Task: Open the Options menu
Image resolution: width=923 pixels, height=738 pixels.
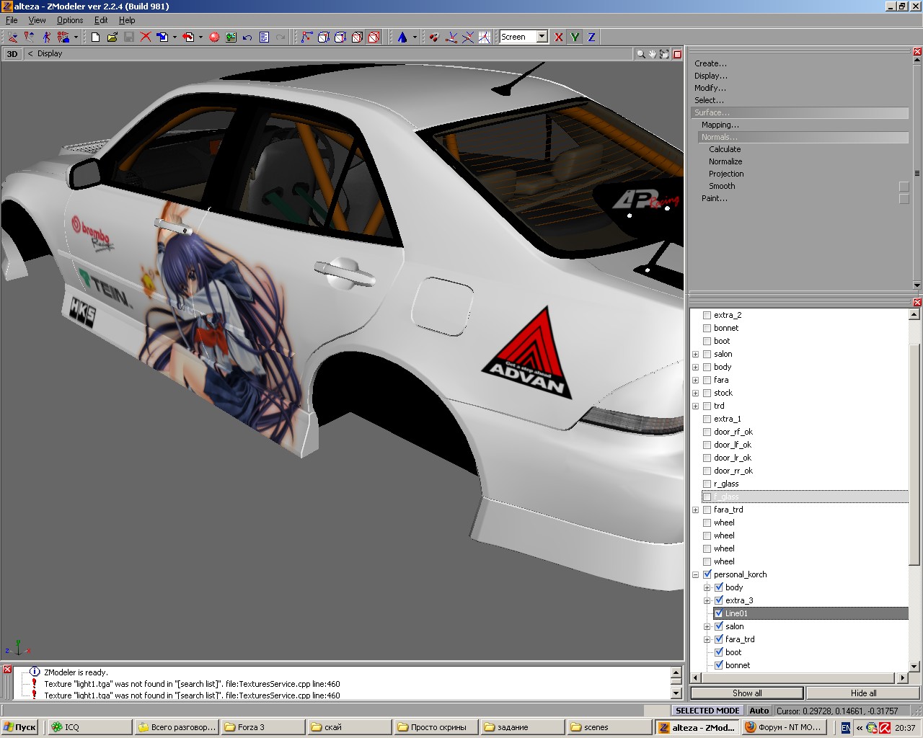Action: click(70, 20)
